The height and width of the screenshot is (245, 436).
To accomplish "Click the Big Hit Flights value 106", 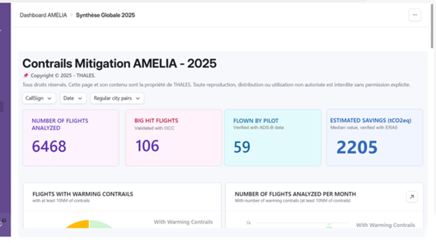I will (x=147, y=146).
